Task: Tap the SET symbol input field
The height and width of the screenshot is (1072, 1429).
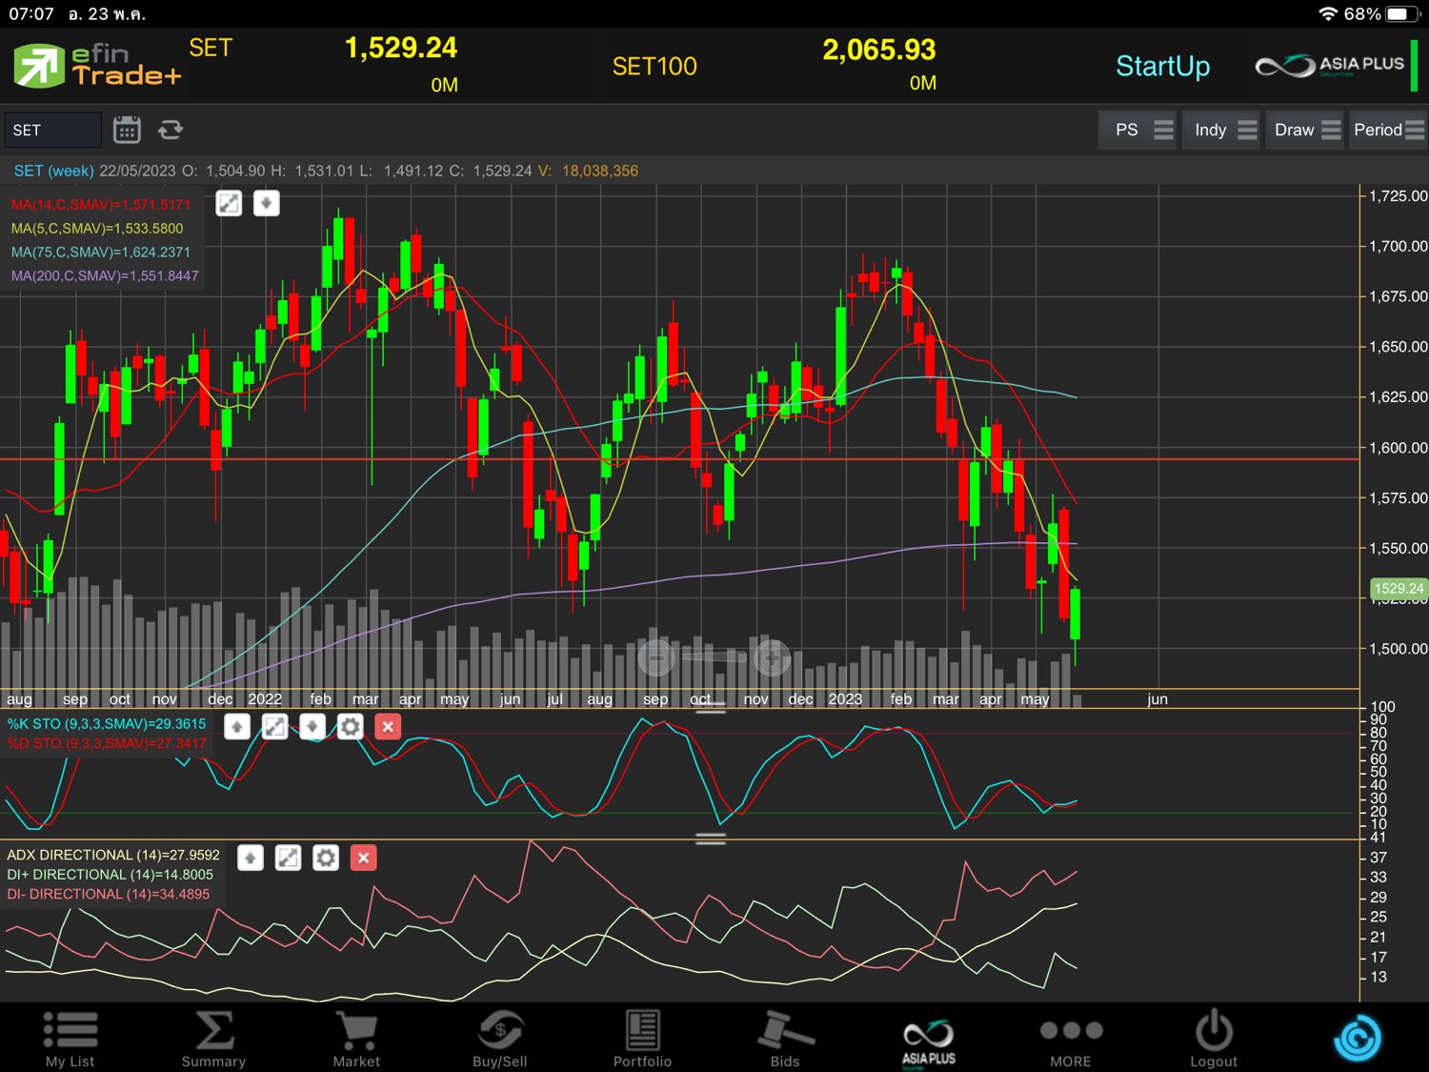Action: coord(52,130)
